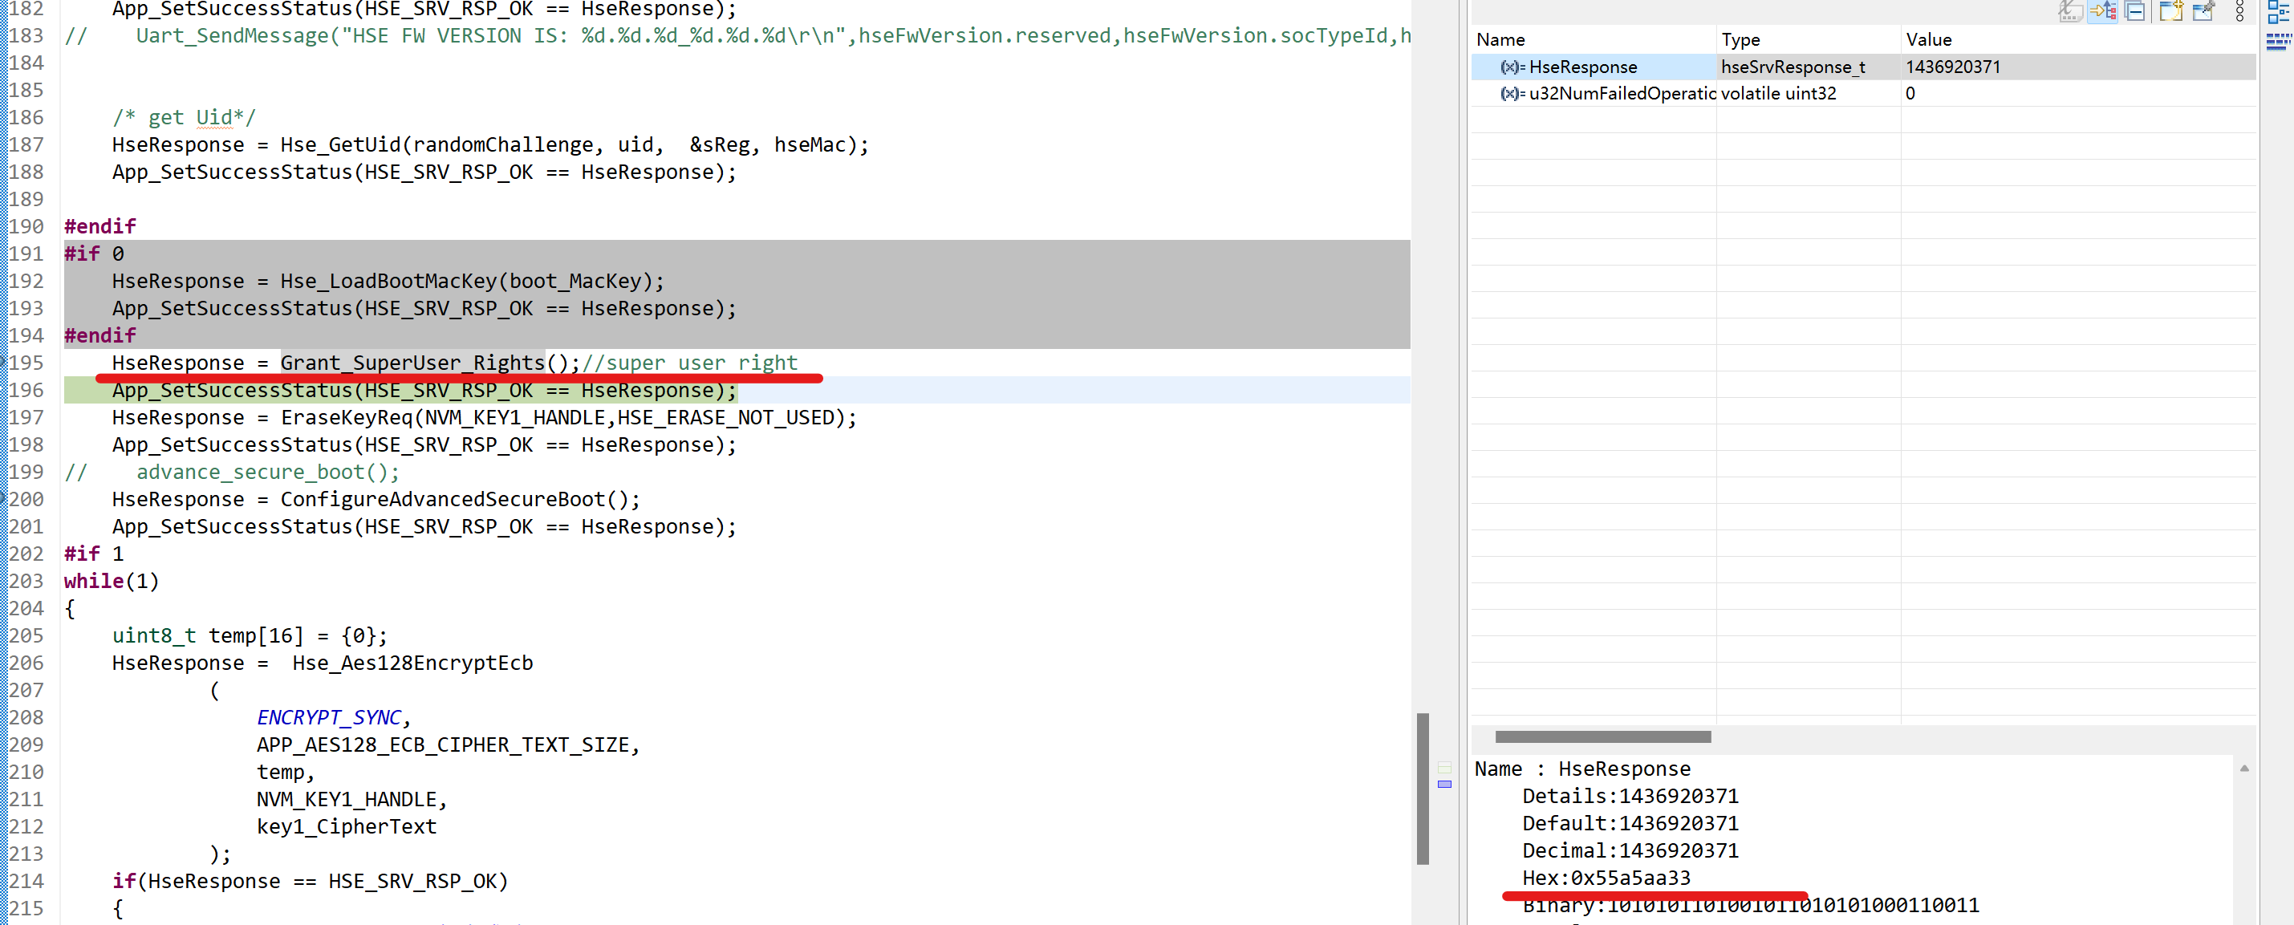Collapse all variables in the view

point(2134,10)
